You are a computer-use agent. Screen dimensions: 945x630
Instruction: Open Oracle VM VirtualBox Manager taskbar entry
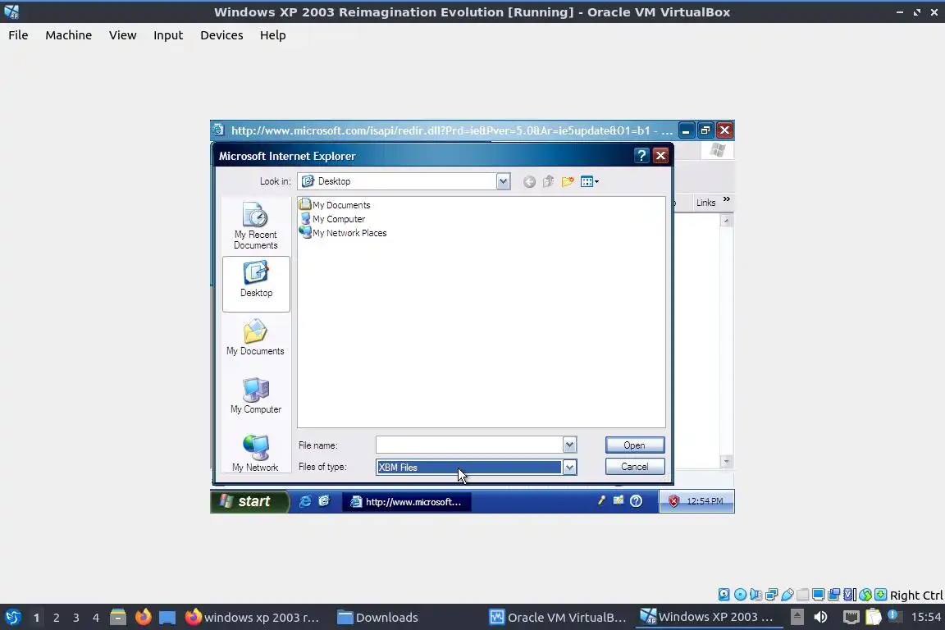tap(558, 618)
